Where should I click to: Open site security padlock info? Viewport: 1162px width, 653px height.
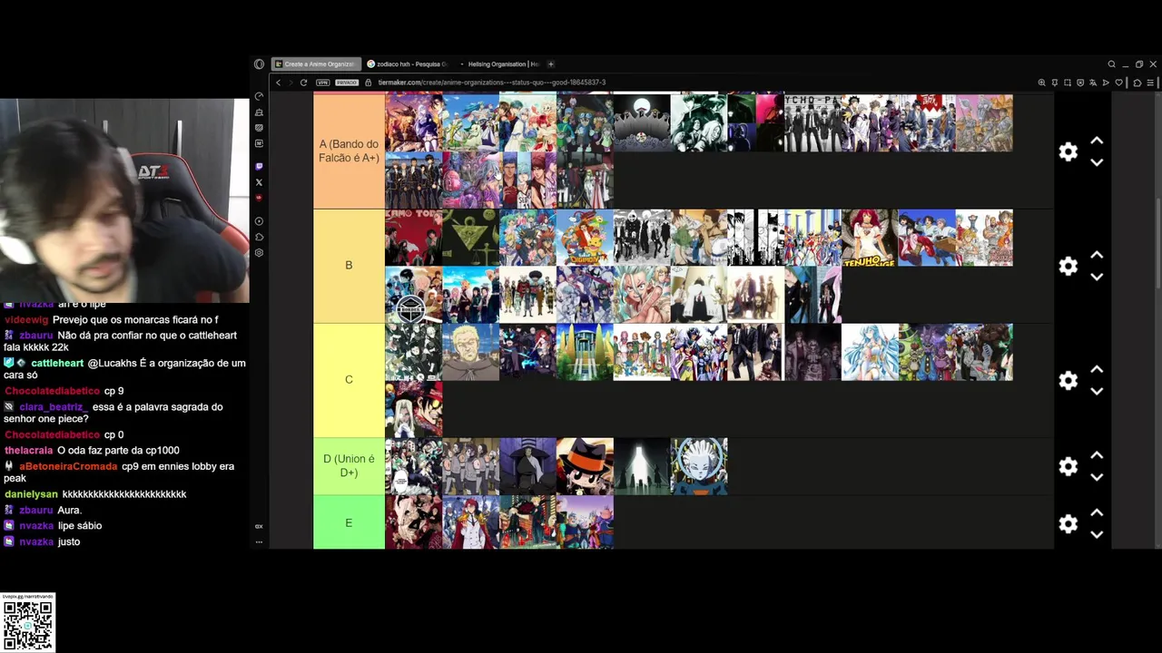tap(369, 83)
